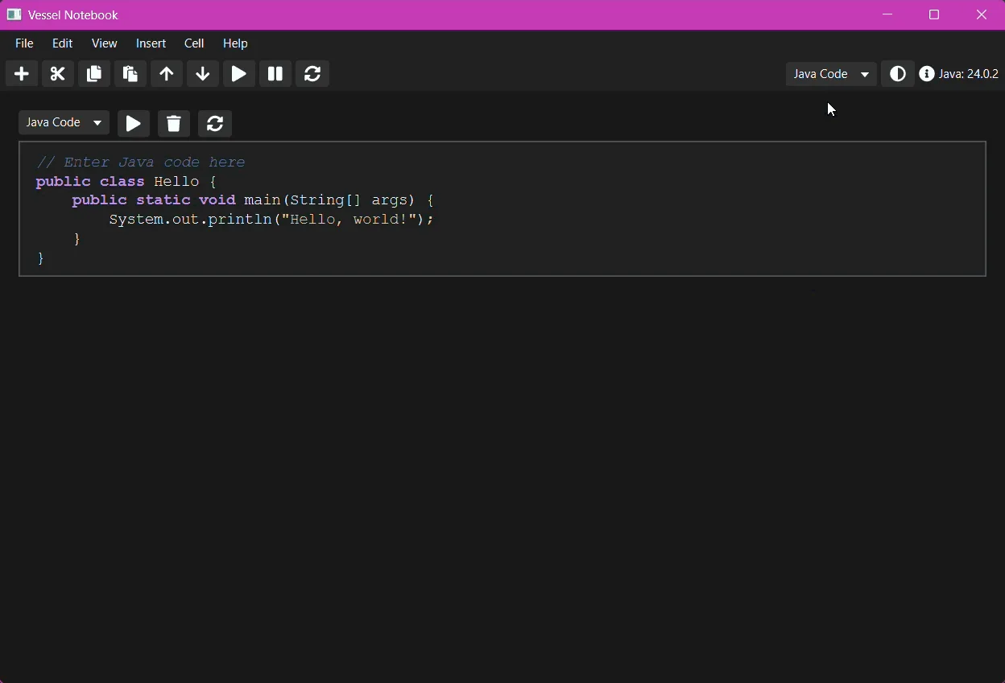
Task: Close the Vessel Notebook window
Action: click(x=982, y=14)
